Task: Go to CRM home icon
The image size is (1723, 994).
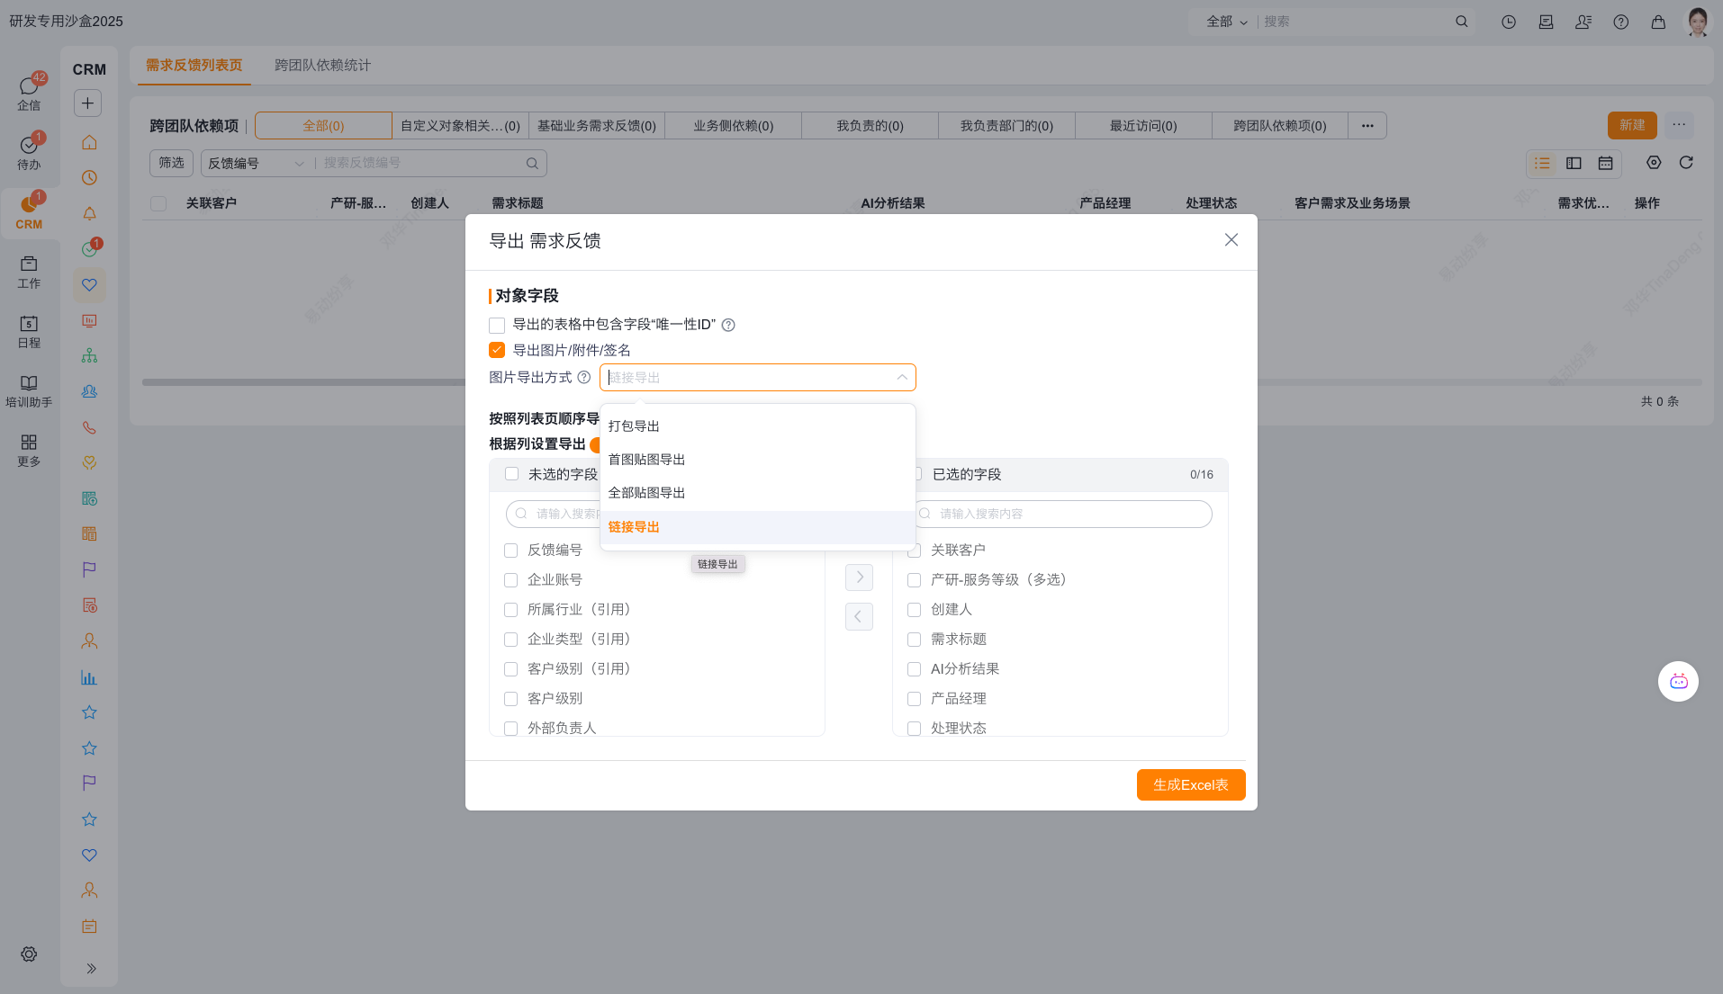Action: point(89,142)
